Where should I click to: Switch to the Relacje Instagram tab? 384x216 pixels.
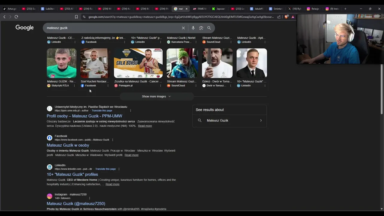(313, 9)
